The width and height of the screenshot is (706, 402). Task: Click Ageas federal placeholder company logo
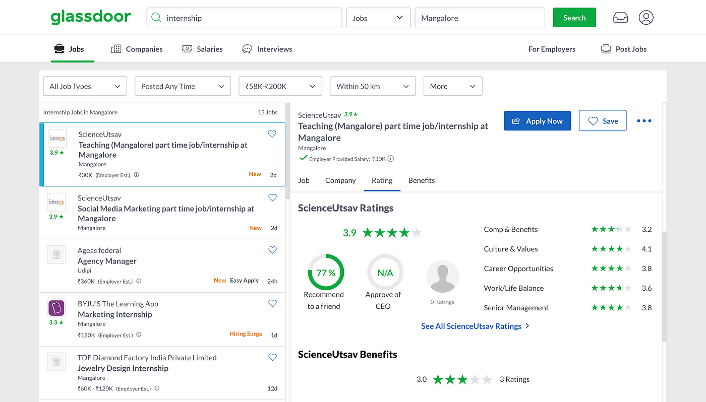coord(56,254)
